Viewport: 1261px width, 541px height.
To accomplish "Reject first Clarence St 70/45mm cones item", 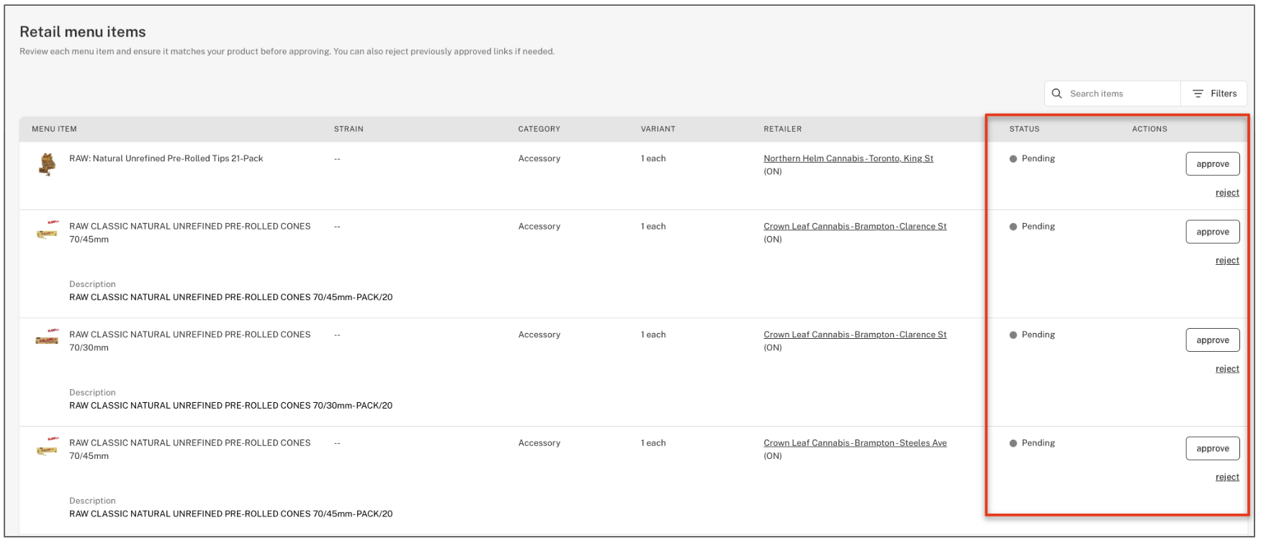I will (x=1227, y=260).
